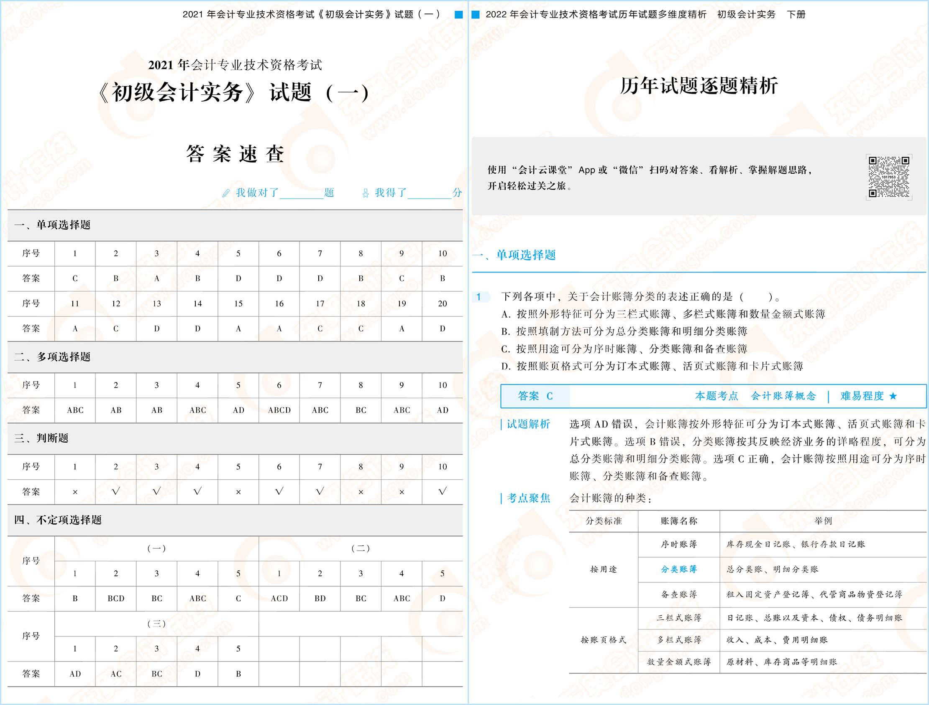Toggle the × mark for judgment question 1

pos(75,491)
